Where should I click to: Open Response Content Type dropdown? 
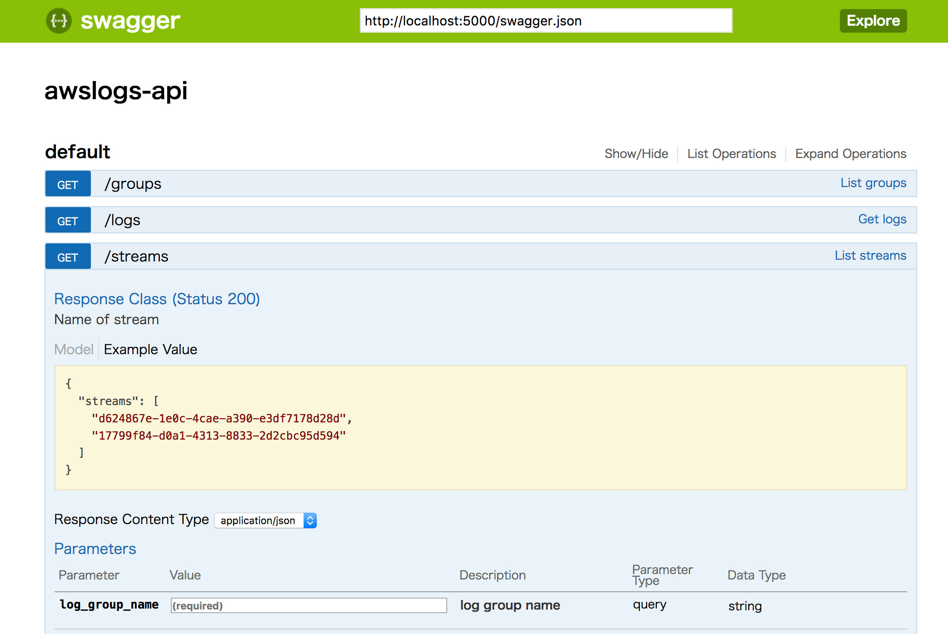pyautogui.click(x=265, y=520)
